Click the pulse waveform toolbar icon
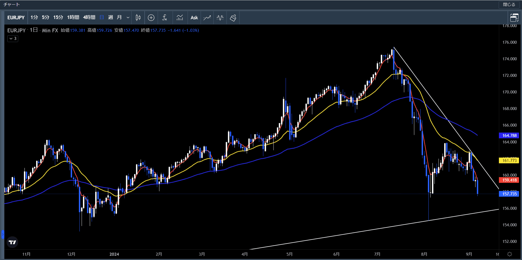 [220, 18]
